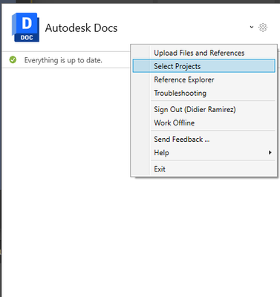
Task: Click the 'Everything is up to date.' status
Action: [63, 60]
